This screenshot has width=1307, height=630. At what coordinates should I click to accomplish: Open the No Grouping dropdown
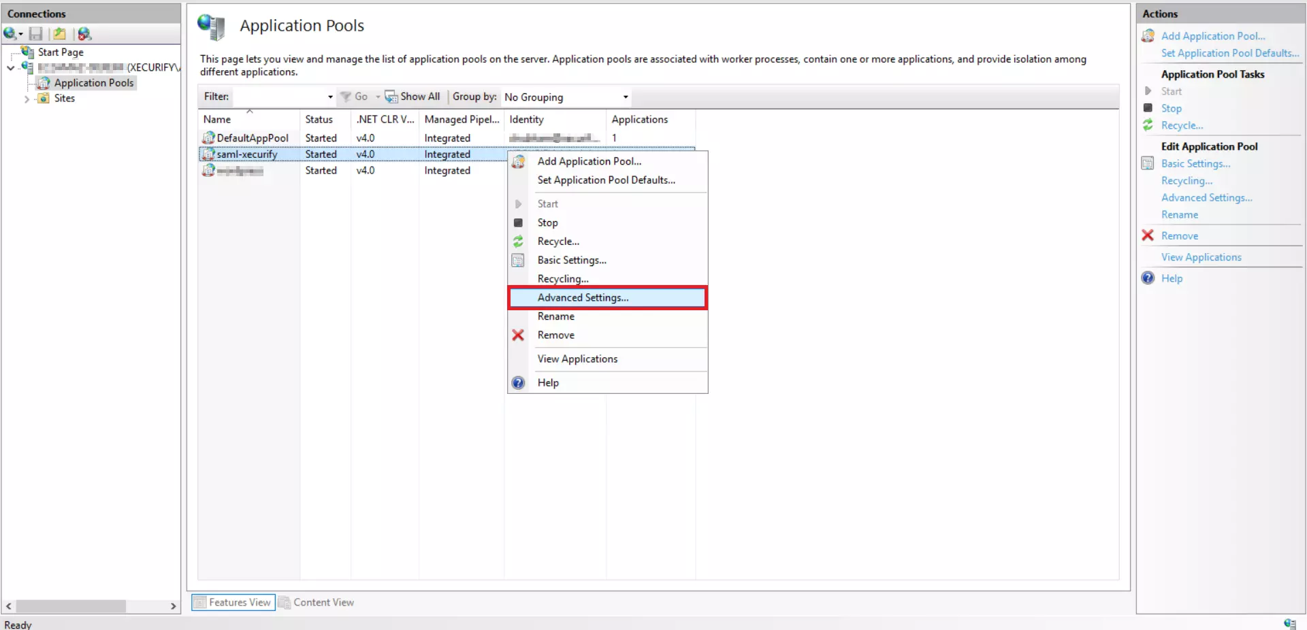click(624, 97)
